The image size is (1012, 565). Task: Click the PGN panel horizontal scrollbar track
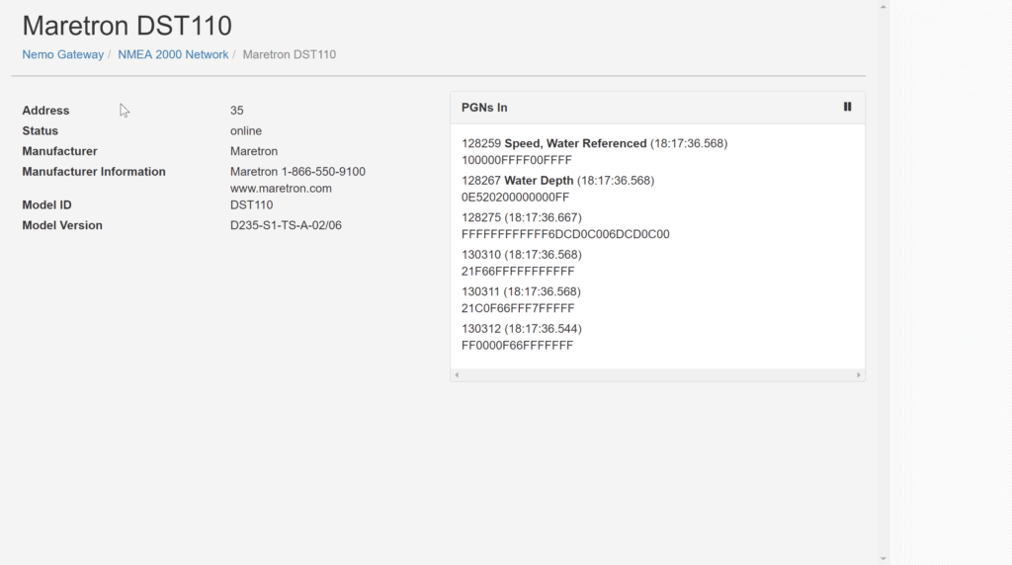pyautogui.click(x=657, y=374)
